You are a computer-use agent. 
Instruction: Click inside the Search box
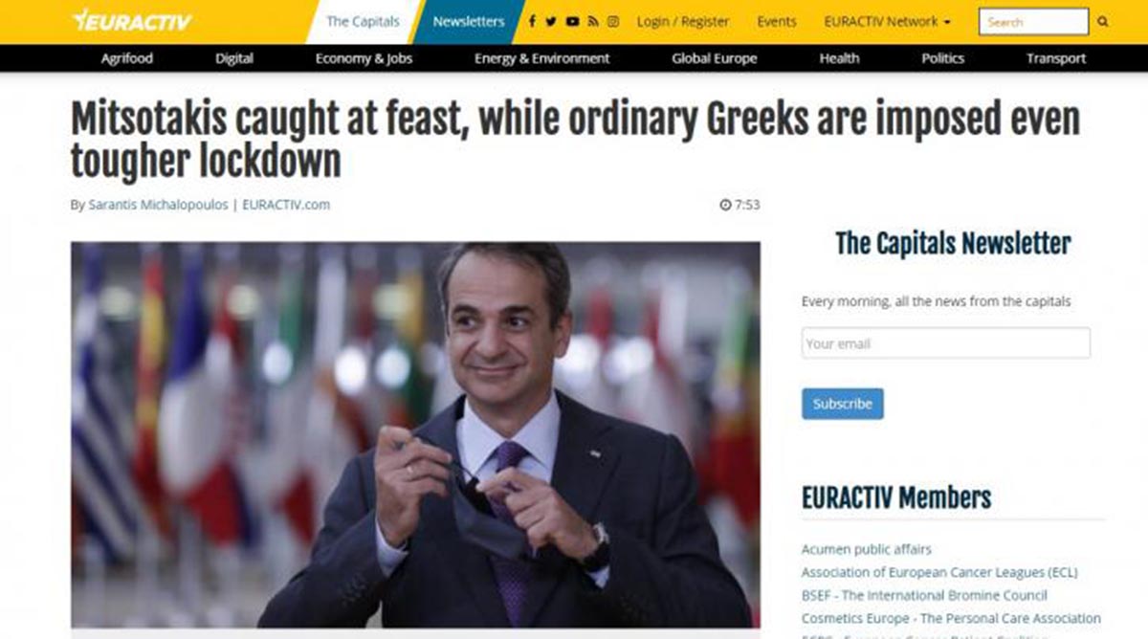(x=1033, y=21)
